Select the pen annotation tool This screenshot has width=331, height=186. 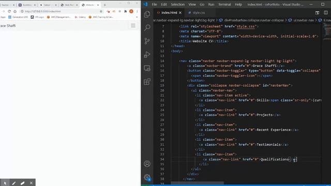(x=14, y=183)
